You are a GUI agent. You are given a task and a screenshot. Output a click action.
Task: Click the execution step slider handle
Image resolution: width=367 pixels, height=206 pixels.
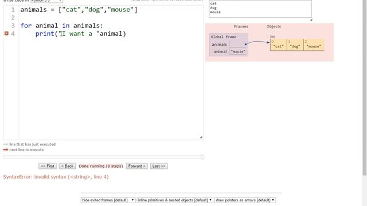point(202,157)
